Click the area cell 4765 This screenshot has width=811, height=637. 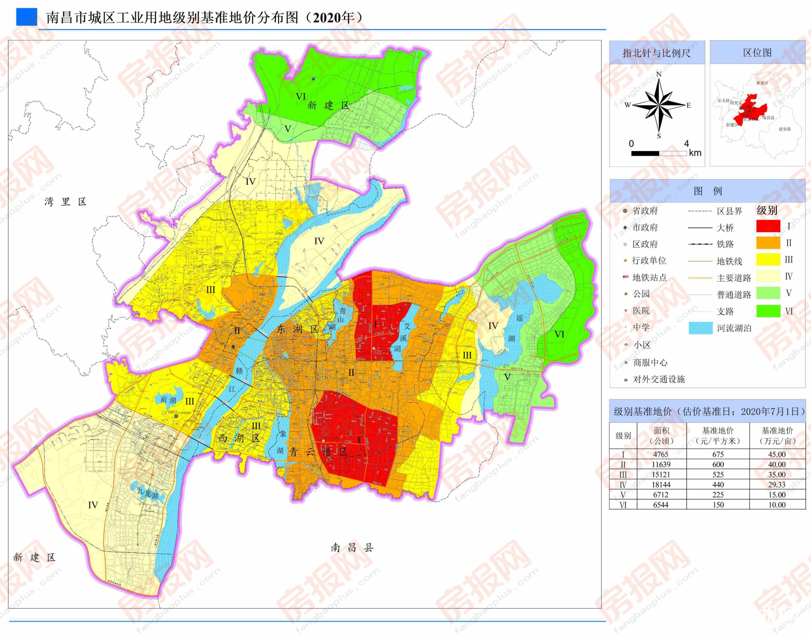point(661,454)
